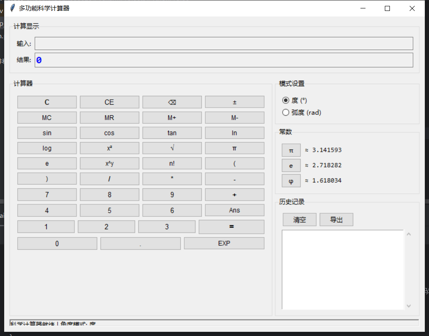Click the ln natural log button

(x=234, y=133)
